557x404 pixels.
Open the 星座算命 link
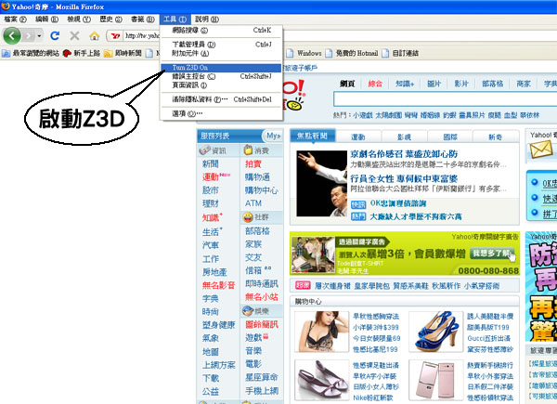click(262, 377)
